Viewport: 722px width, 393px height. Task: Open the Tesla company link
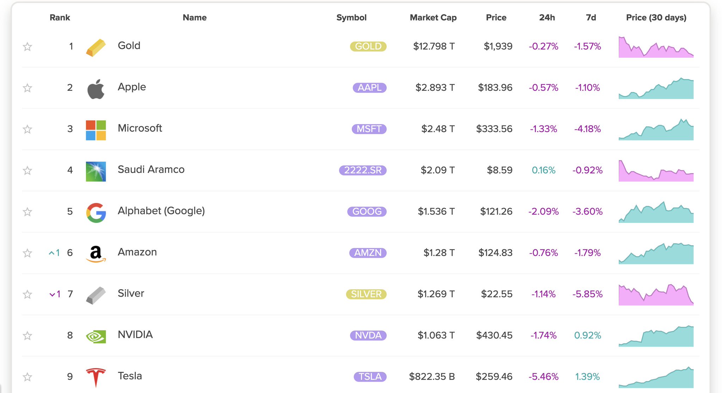130,376
